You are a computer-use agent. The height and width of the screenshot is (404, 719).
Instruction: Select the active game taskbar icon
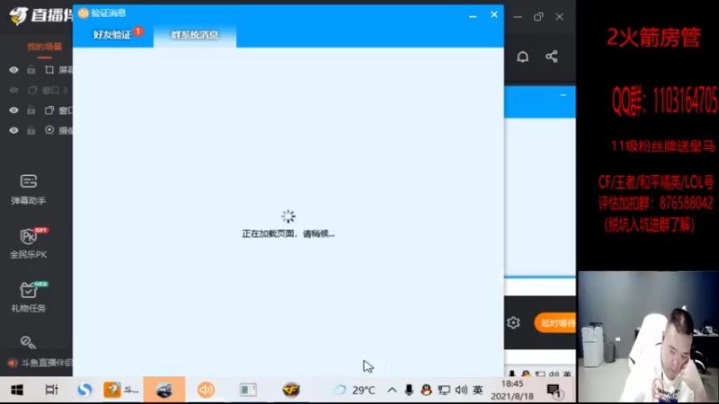tap(164, 390)
